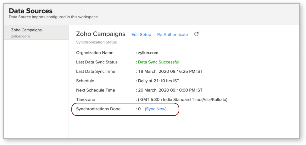
Task: Click the Data Sync Successful status text
Action: click(x=159, y=62)
